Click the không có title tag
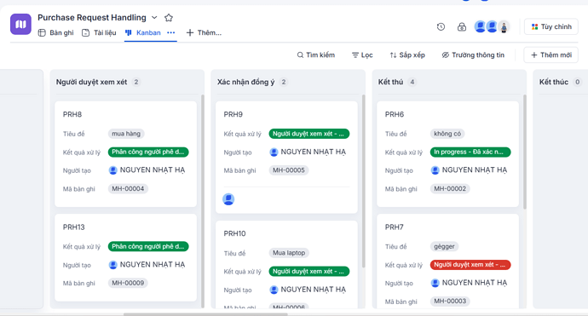This screenshot has height=316, width=588. tap(447, 134)
